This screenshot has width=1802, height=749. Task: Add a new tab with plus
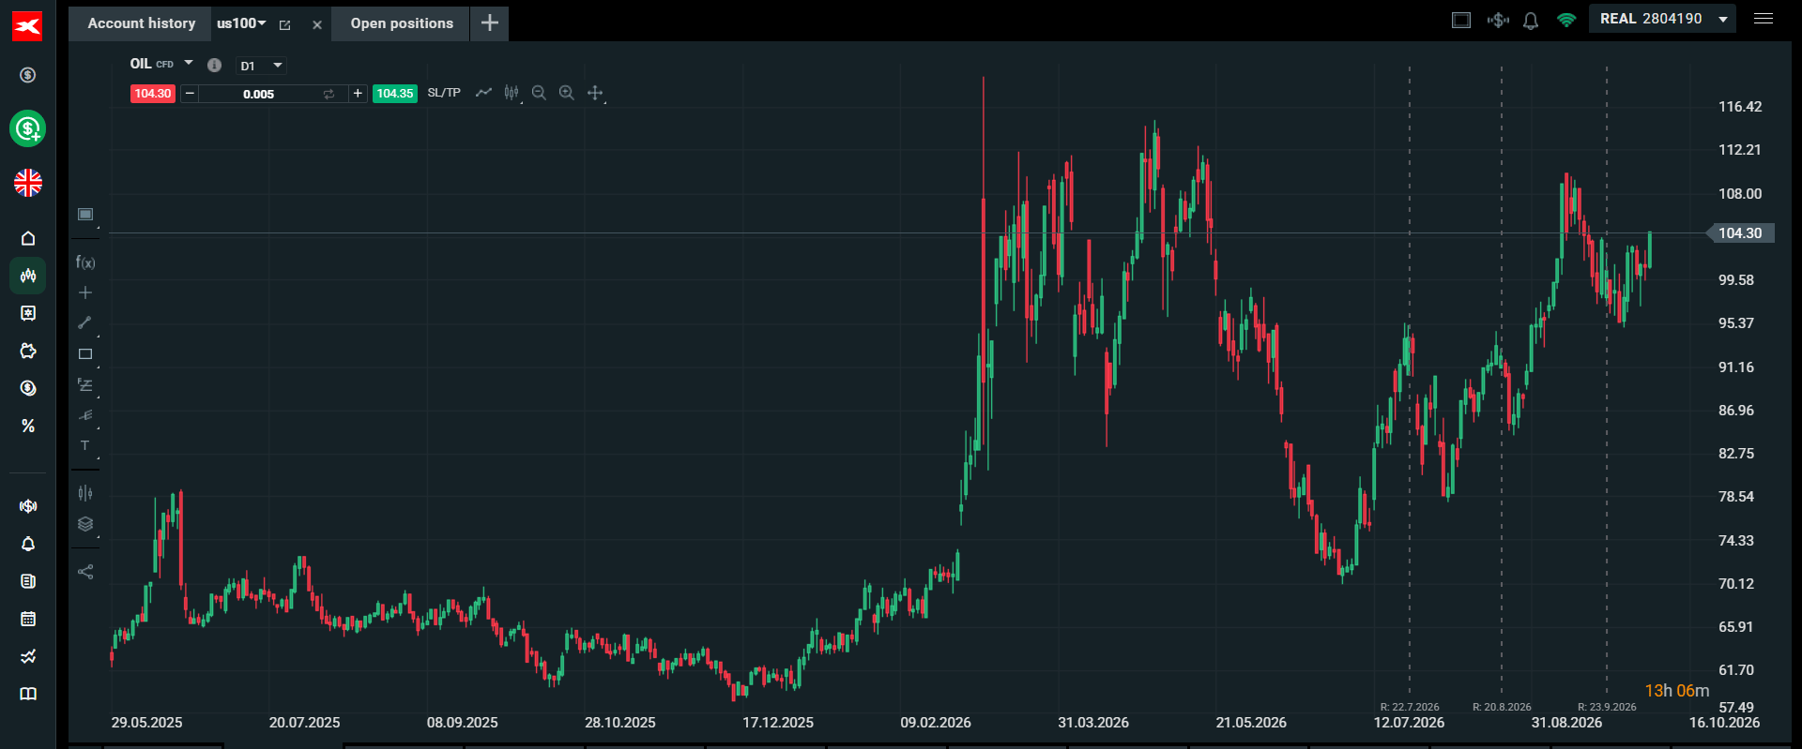click(490, 23)
